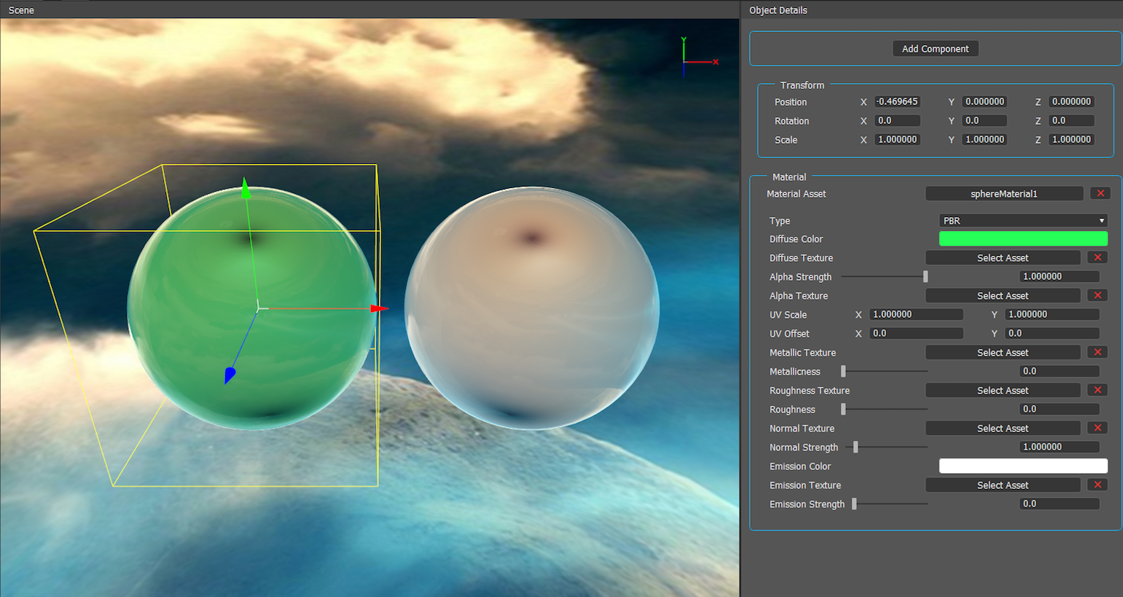This screenshot has height=597, width=1123.
Task: Click the Rotation X input field
Action: pos(897,120)
